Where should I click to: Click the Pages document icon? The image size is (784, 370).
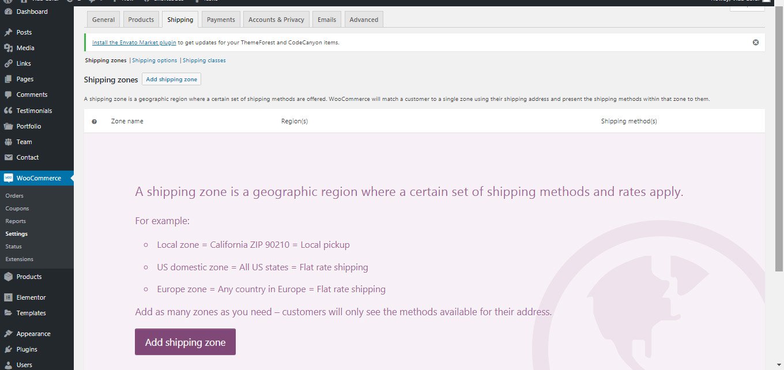pyautogui.click(x=8, y=79)
